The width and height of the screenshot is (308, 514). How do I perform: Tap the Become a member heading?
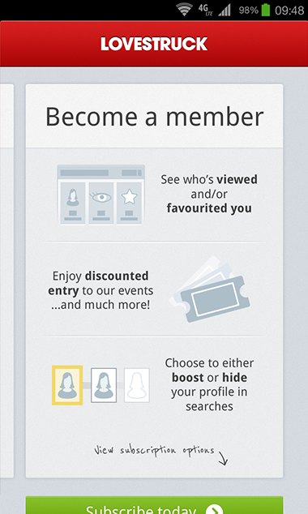(x=154, y=117)
